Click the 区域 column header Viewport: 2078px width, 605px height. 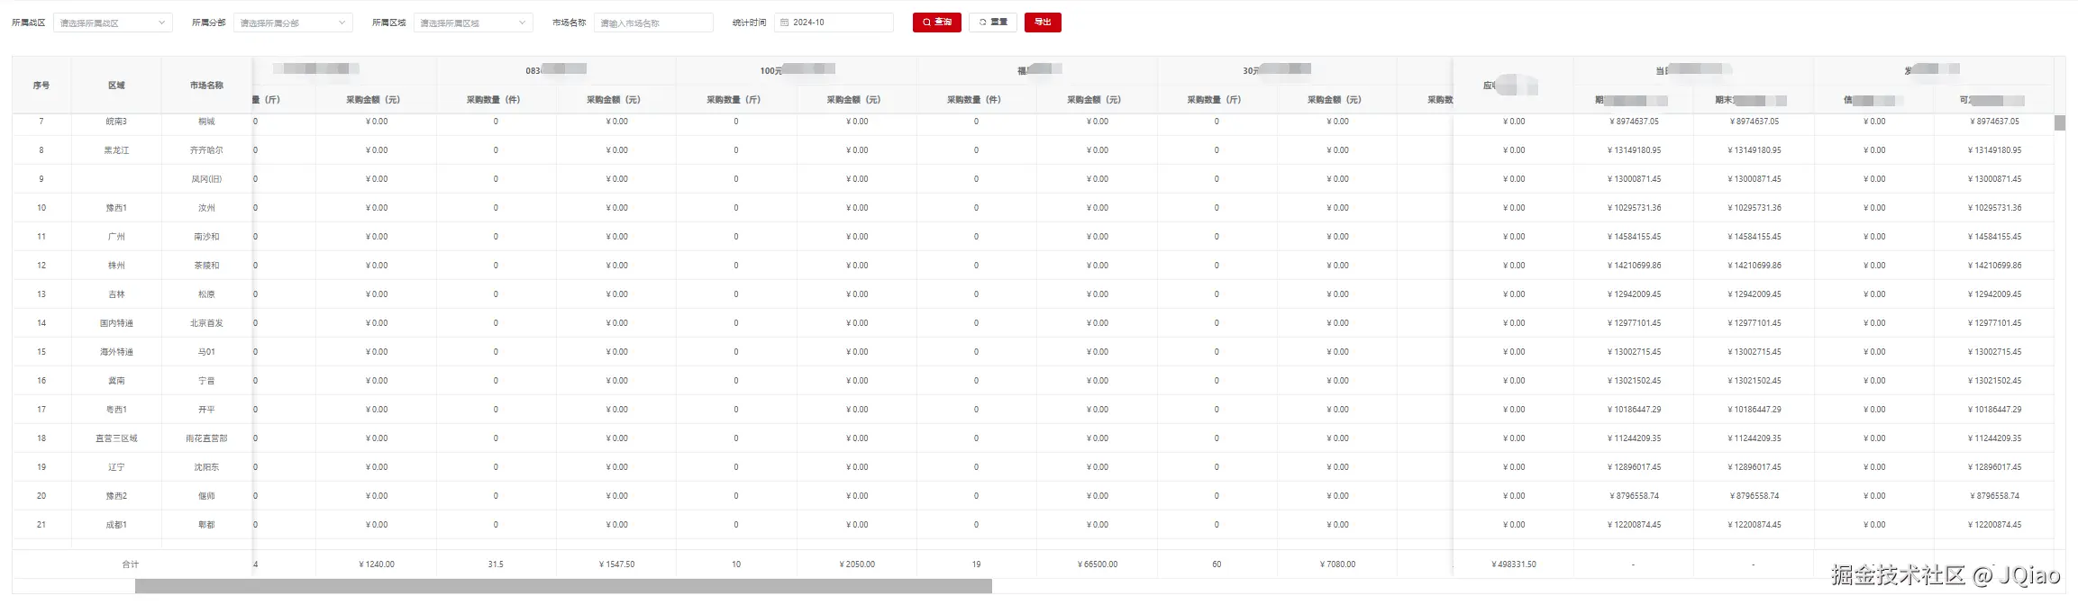116,86
